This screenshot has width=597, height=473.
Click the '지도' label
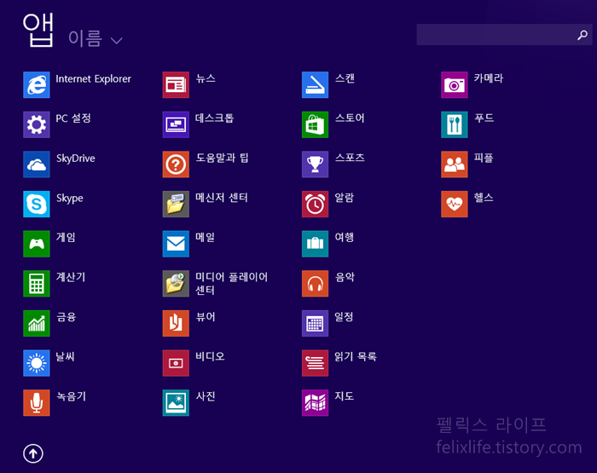click(345, 396)
